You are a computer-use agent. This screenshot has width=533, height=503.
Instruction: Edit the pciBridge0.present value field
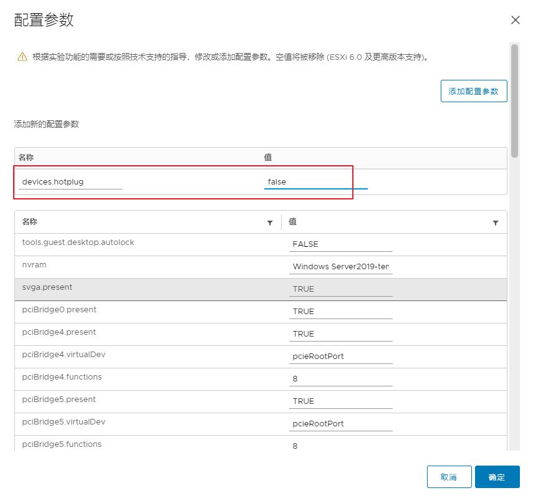point(340,312)
